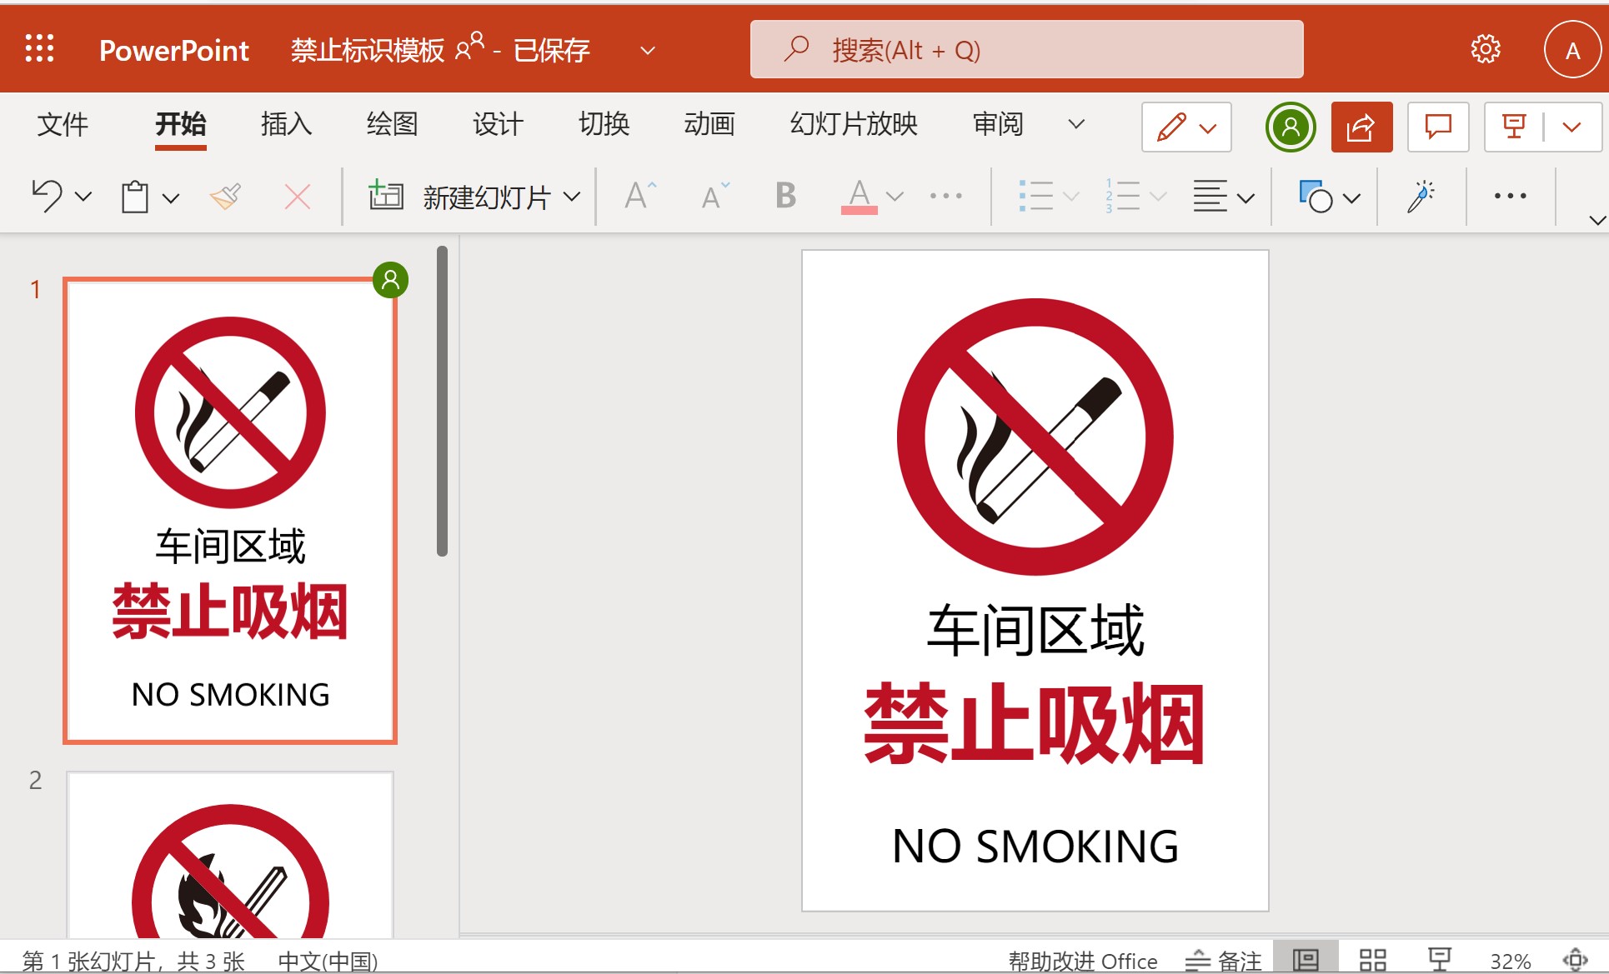The image size is (1609, 974).
Task: Select slide 2 thumbnail
Action: pos(230,854)
